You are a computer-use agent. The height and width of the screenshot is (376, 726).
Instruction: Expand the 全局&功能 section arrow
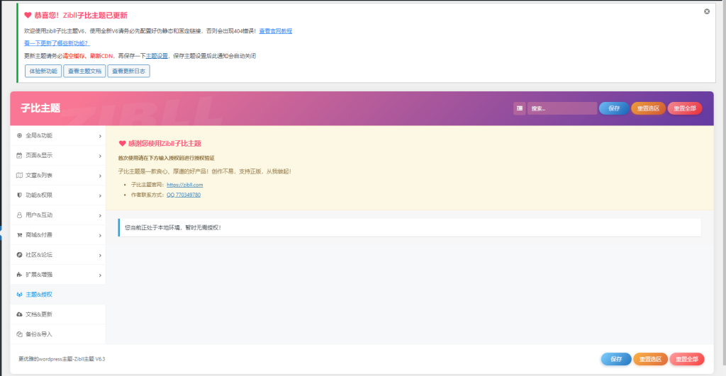tap(99, 135)
